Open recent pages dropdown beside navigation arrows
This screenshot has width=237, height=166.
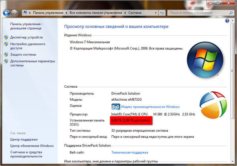(20, 13)
